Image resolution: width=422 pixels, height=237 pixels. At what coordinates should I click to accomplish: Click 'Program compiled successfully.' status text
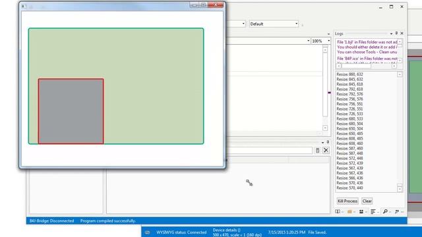point(108,221)
